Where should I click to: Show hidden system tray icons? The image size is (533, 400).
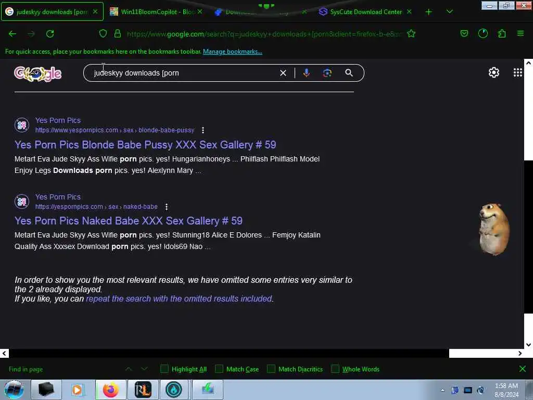tap(442, 390)
